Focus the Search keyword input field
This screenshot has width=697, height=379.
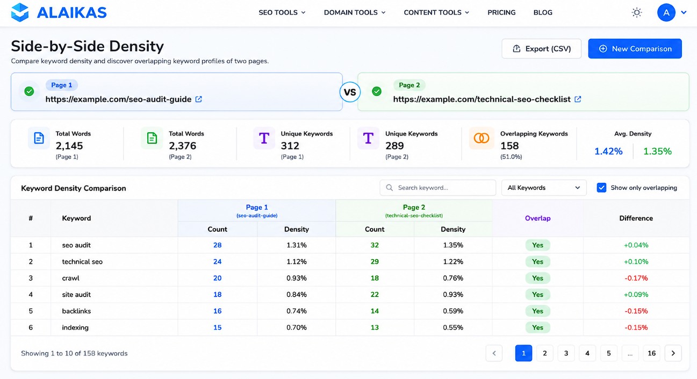click(x=438, y=188)
